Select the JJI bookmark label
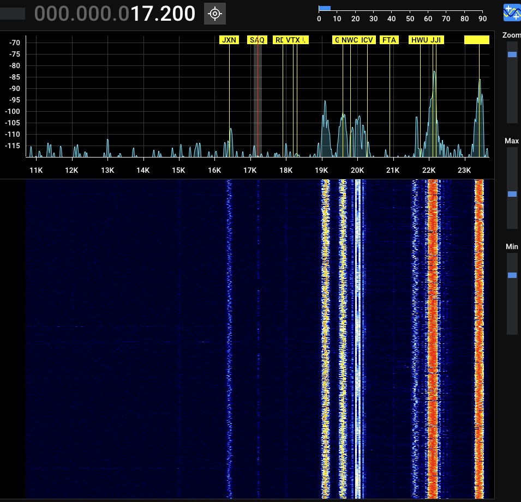The height and width of the screenshot is (502, 521). [x=435, y=40]
